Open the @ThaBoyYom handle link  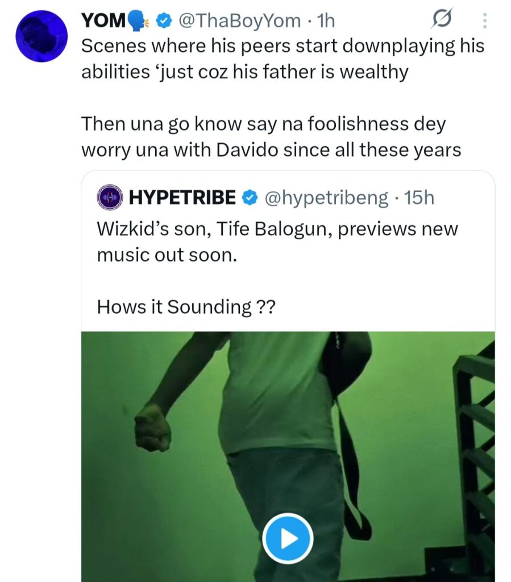239,21
